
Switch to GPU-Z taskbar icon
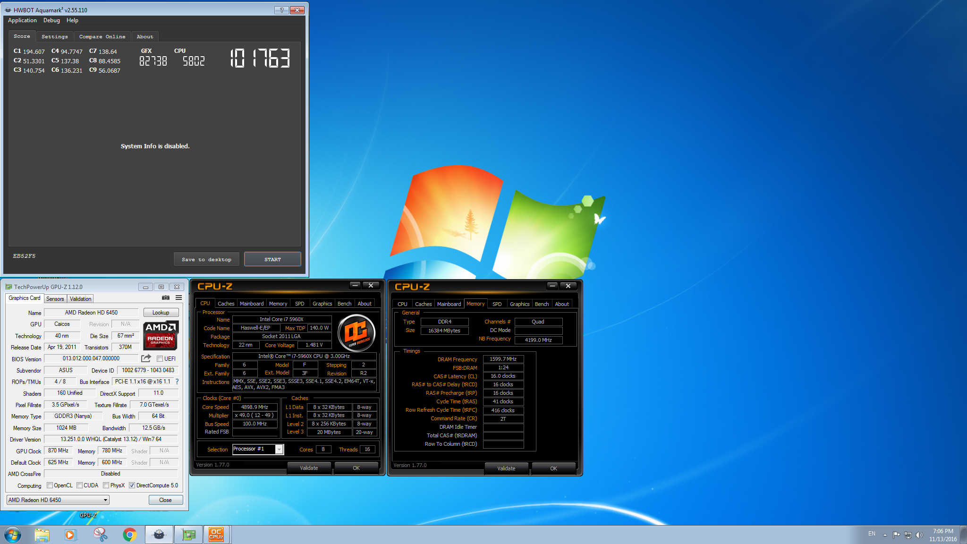pos(188,535)
